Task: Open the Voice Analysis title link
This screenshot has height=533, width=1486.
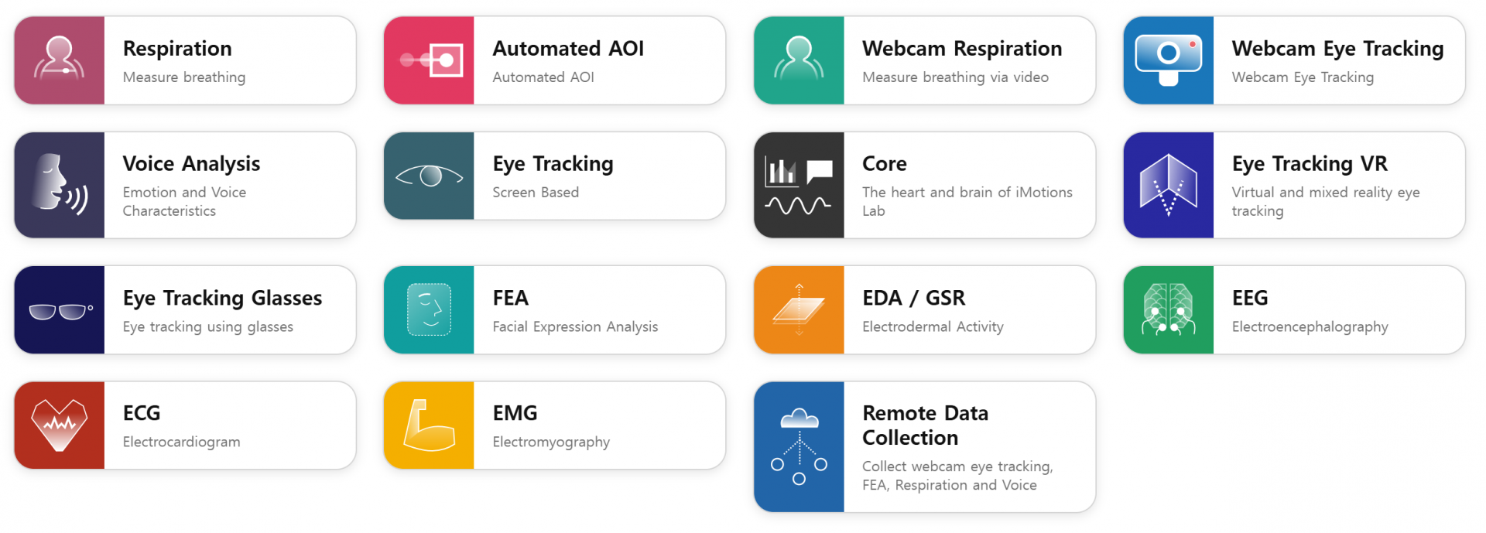Action: (191, 164)
